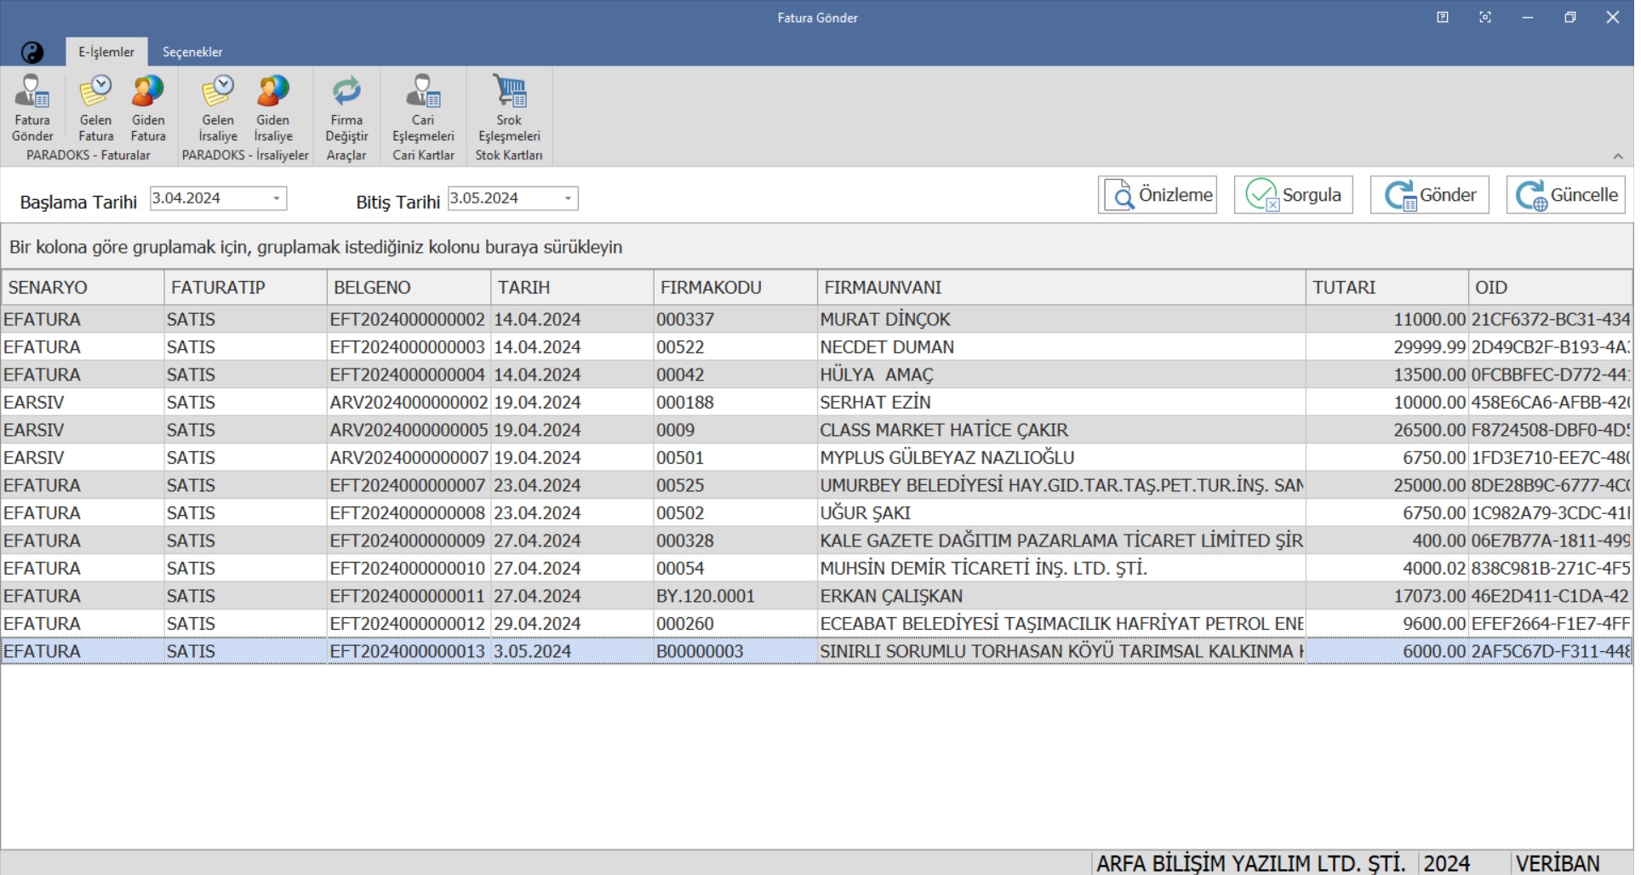Viewport: 1641px width, 875px height.
Task: Select the UĞUR ŞAKI cell
Action: [1061, 513]
